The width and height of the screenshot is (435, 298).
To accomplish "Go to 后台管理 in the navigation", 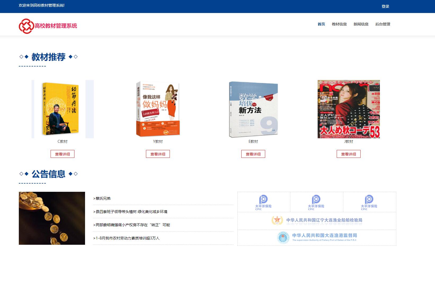I will [x=383, y=24].
